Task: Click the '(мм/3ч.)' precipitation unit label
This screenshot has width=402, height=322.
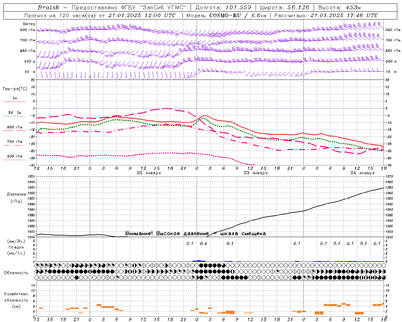Action: click(16, 241)
